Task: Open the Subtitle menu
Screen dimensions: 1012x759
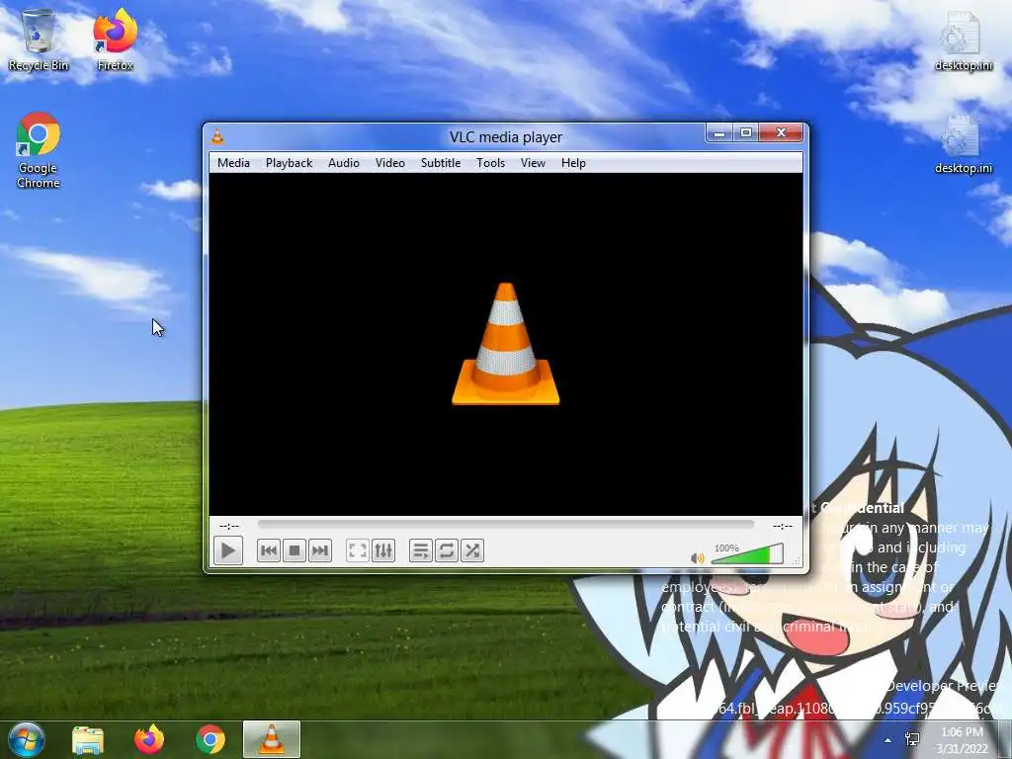Action: tap(441, 163)
